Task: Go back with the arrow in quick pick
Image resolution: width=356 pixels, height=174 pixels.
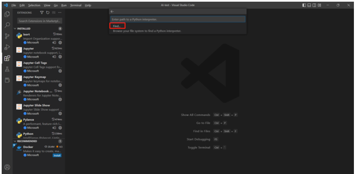Action: (112, 12)
